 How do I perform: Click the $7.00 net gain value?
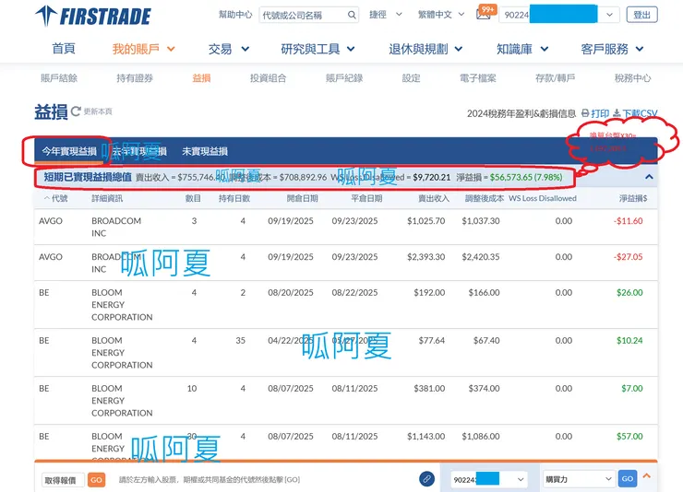coord(632,388)
